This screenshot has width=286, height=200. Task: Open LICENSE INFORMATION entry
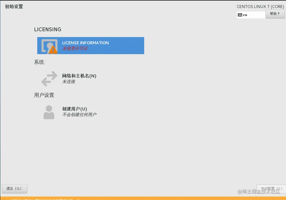click(x=91, y=46)
